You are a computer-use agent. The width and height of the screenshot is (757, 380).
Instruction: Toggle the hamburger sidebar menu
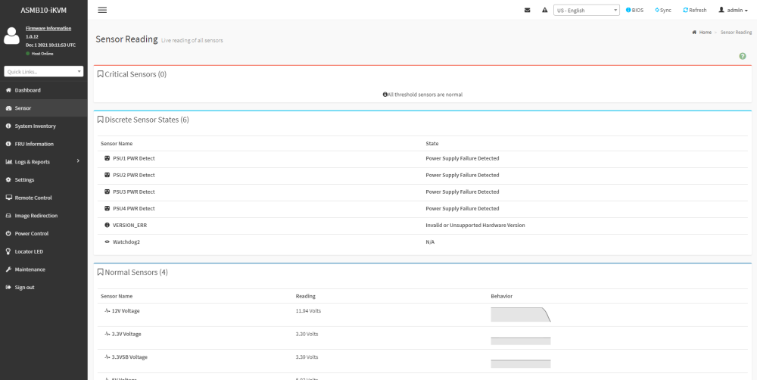(x=102, y=10)
